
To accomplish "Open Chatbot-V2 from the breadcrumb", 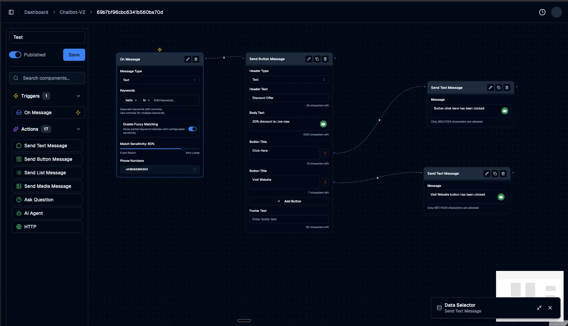I will coord(72,12).
